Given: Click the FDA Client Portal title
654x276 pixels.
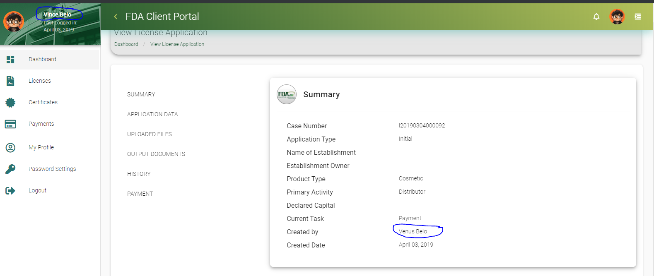Looking at the screenshot, I should click(x=162, y=17).
